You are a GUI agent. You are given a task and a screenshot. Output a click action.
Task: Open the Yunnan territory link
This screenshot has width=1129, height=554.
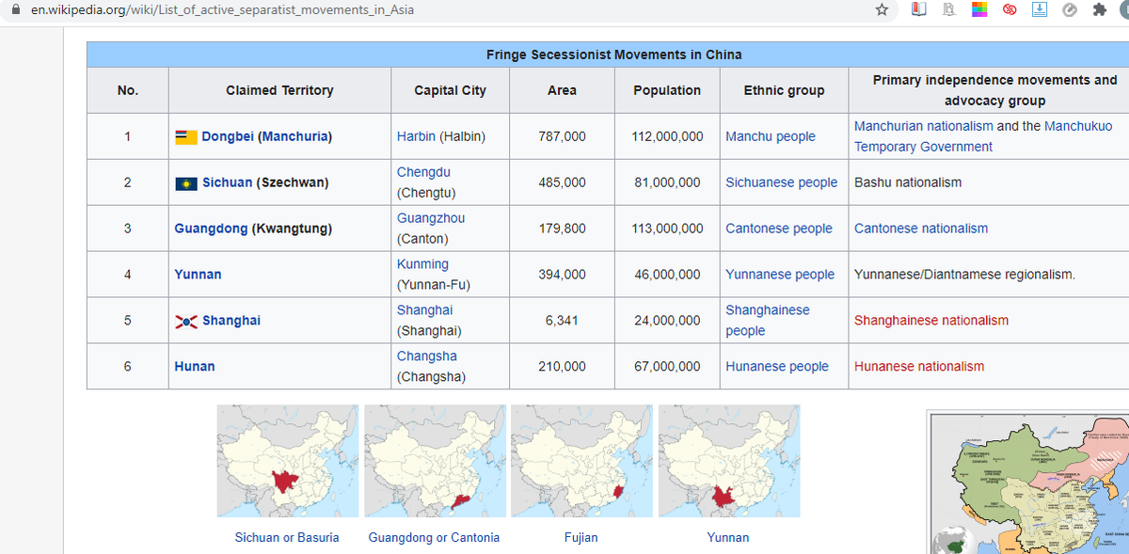(198, 275)
